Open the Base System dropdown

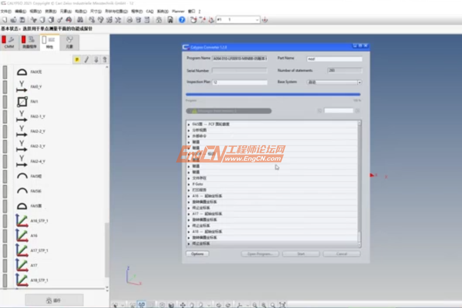click(359, 82)
